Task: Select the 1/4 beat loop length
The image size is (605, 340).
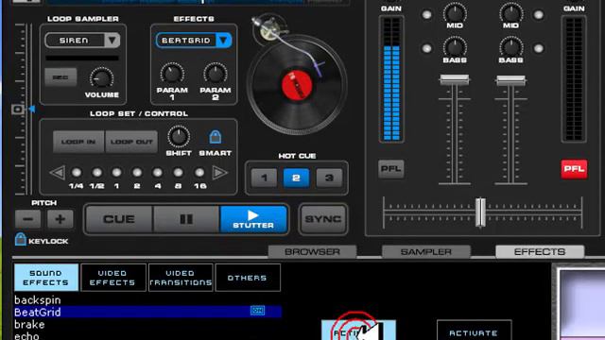Action: (x=77, y=172)
